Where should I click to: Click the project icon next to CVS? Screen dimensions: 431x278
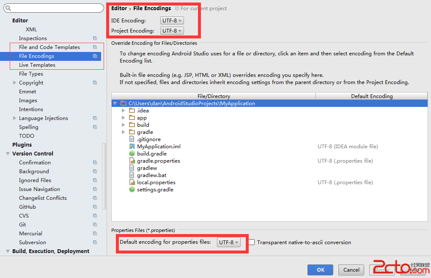tap(95, 216)
